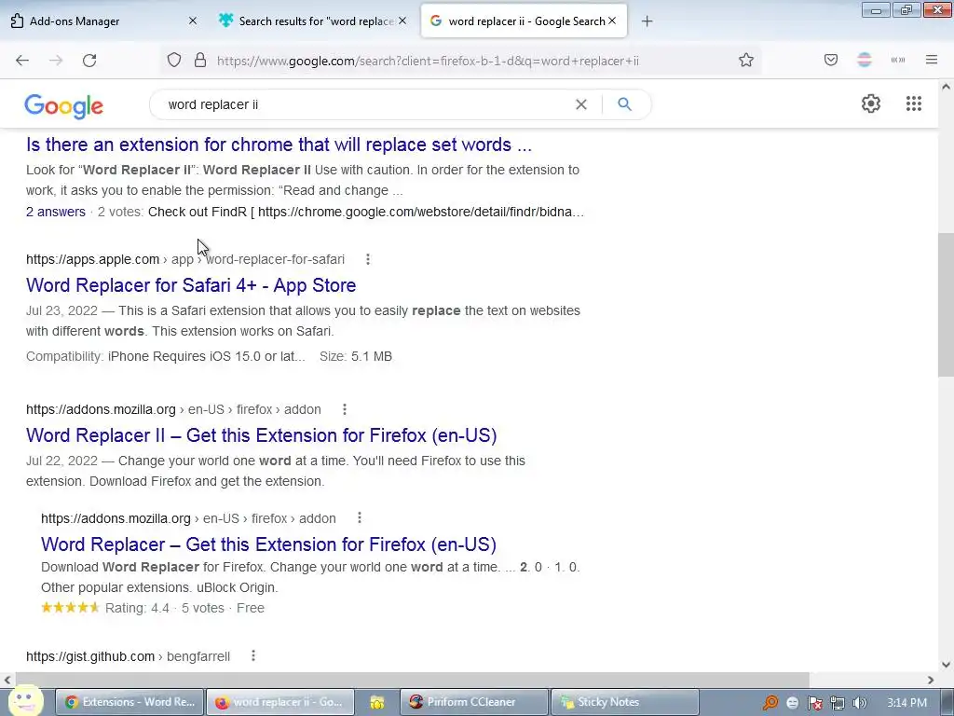This screenshot has width=954, height=716.
Task: Close the Search results tab
Action: tap(402, 21)
